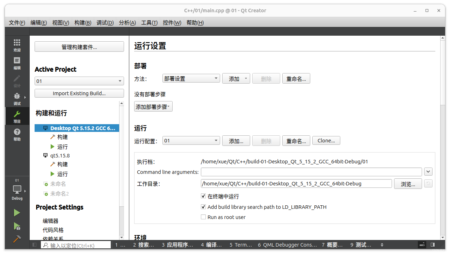Open the 编辑 menu

[x=38, y=23]
